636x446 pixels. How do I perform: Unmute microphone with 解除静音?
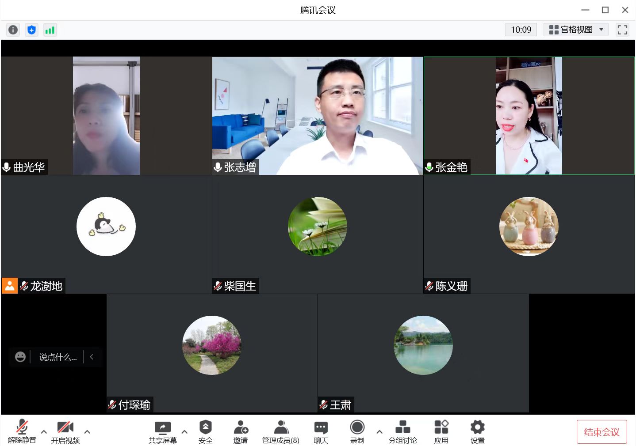point(22,432)
